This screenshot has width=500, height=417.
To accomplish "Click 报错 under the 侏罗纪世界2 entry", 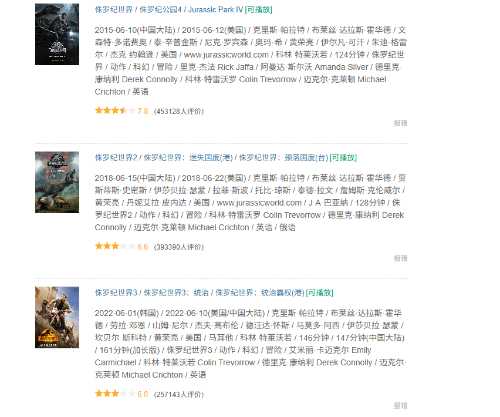I will point(400,258).
